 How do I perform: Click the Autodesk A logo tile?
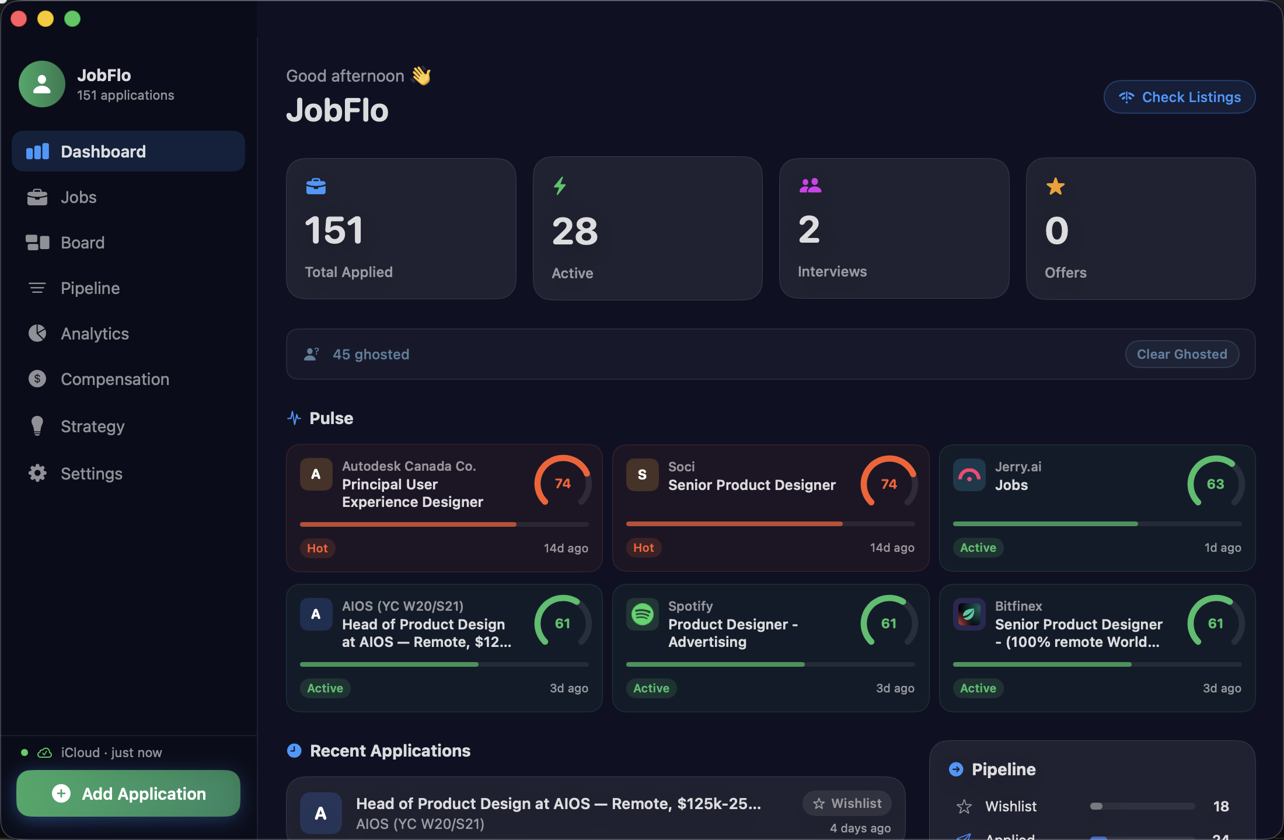tap(316, 474)
